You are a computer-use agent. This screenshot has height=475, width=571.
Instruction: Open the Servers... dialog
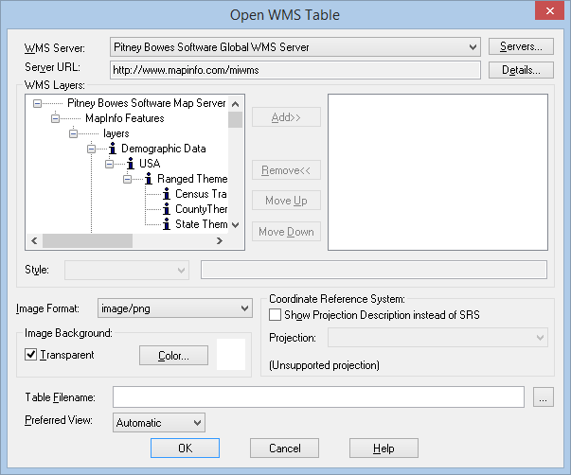[521, 46]
